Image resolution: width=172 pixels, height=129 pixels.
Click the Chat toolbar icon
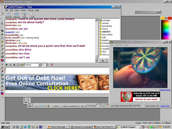tap(33, 15)
